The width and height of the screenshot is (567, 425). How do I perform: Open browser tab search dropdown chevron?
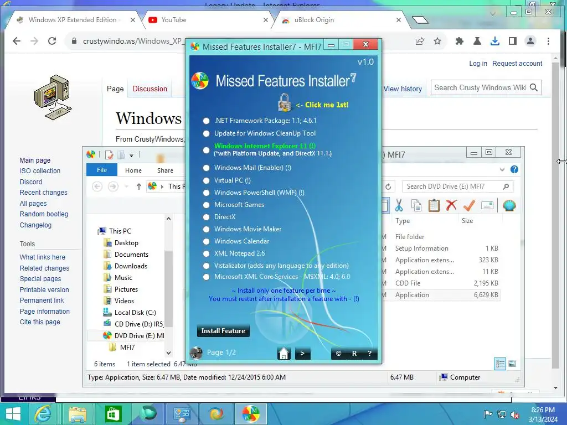coord(492,14)
